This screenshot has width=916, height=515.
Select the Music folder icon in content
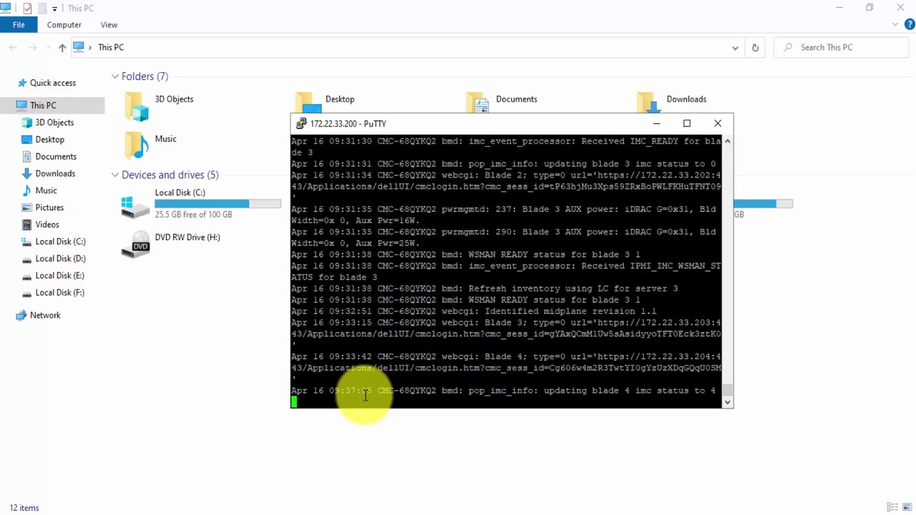(x=136, y=145)
